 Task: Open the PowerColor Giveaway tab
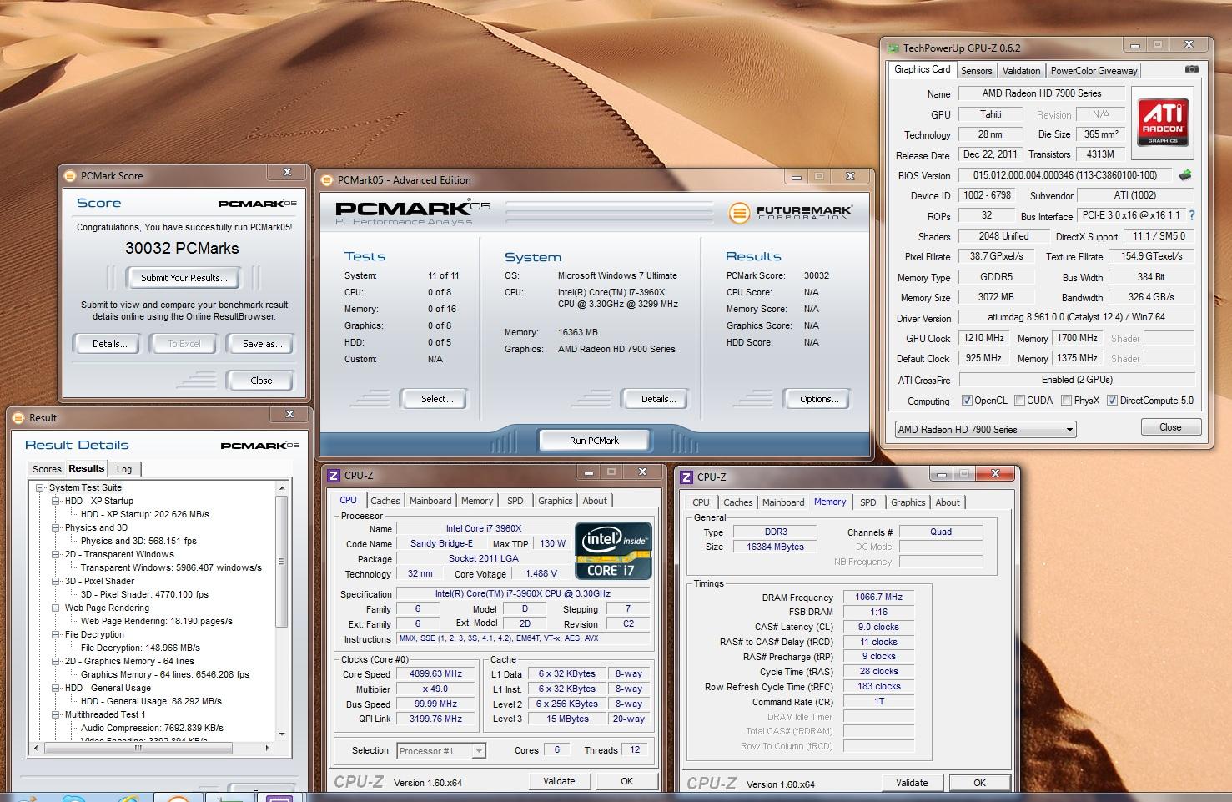point(1094,71)
